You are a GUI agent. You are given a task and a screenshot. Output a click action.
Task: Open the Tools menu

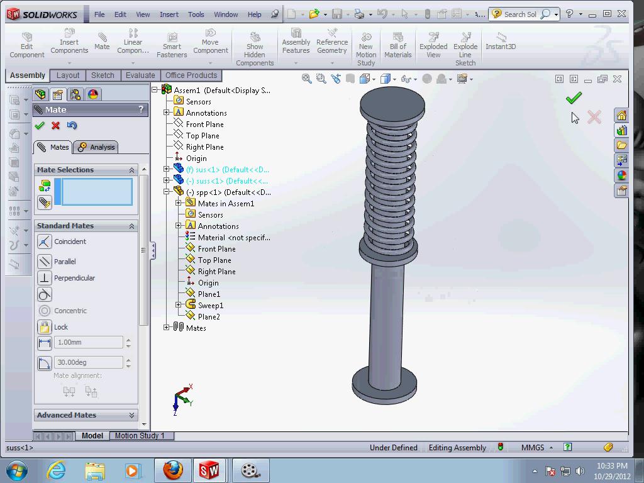tap(196, 14)
